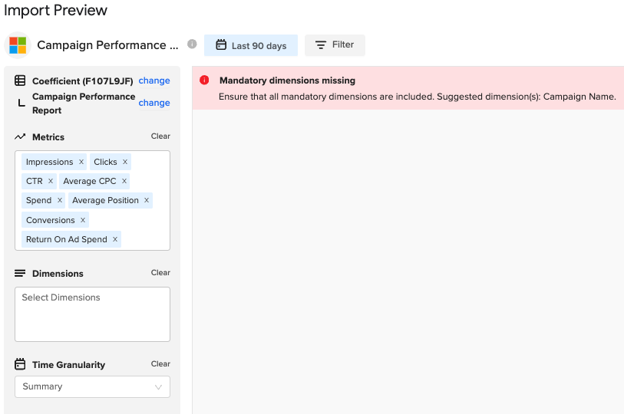
Task: Click the Impressions metric tag text
Action: [50, 162]
